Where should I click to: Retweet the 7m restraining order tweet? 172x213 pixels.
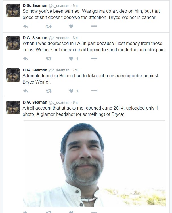(49, 91)
